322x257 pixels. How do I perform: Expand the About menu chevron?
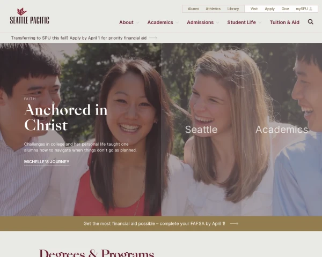pos(137,22)
